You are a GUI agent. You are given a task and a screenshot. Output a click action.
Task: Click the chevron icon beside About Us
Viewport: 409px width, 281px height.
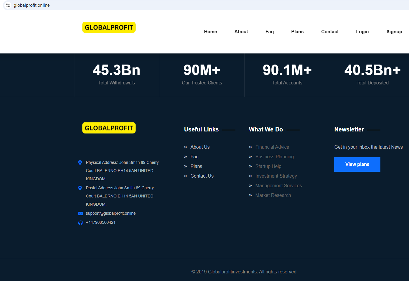186,147
